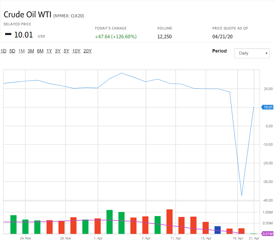Show the 3M price history
Viewport: 275px width, 242px height.
31,51
